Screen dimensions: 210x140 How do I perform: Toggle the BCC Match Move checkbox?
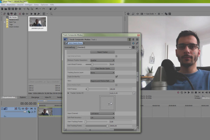coord(67,43)
